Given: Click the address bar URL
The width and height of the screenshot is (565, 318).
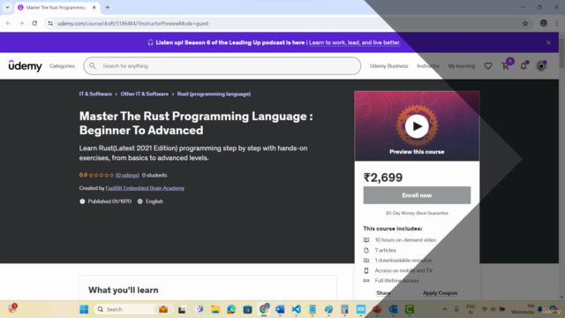Looking at the screenshot, I should (133, 24).
